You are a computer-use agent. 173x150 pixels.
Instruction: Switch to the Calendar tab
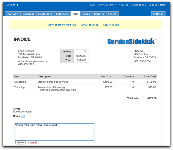point(28,14)
